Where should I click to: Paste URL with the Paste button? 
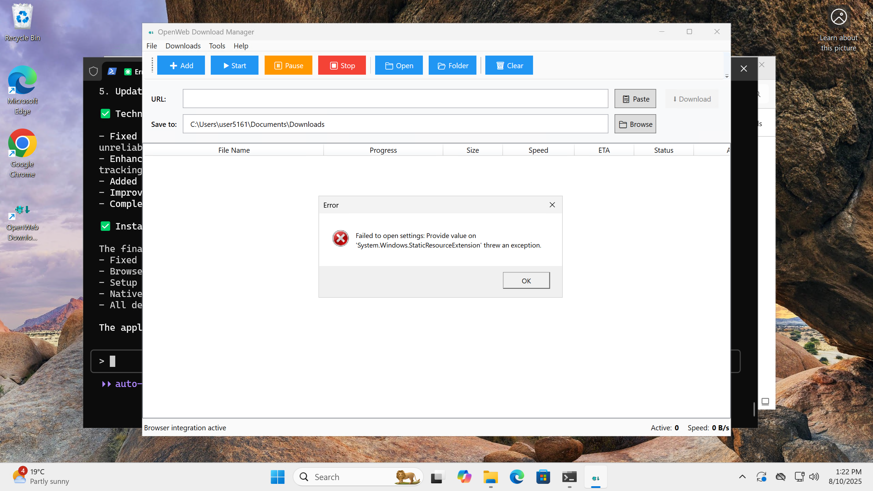pyautogui.click(x=635, y=99)
